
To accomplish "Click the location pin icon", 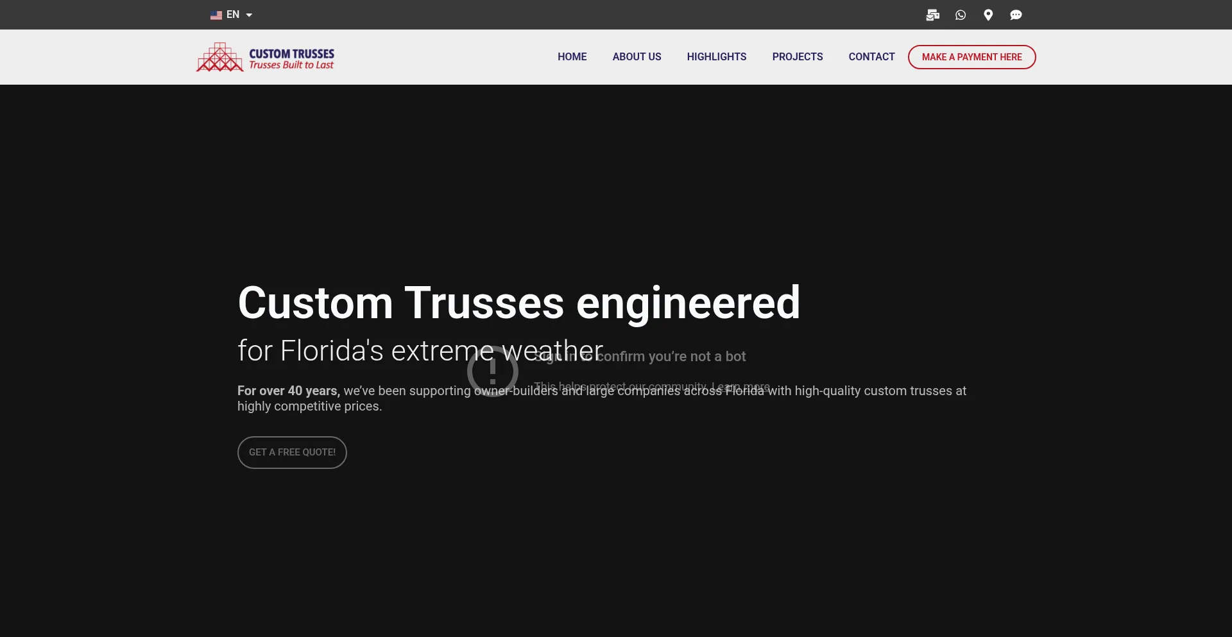I will 988,15.
